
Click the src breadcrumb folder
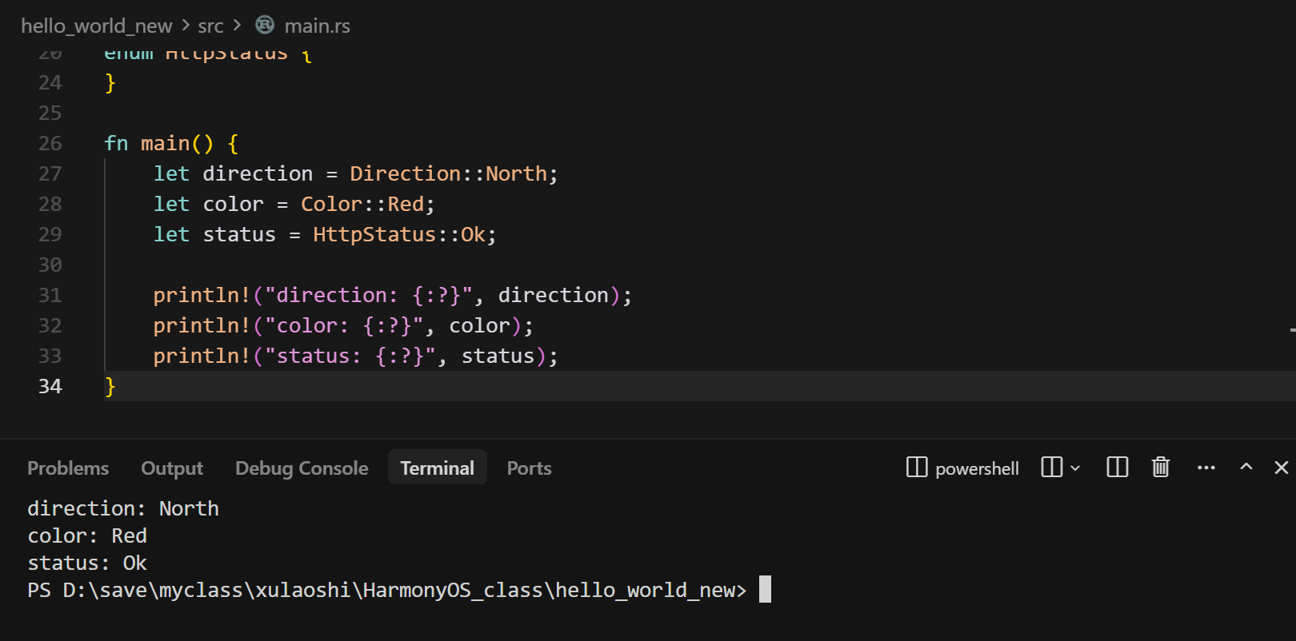point(210,26)
